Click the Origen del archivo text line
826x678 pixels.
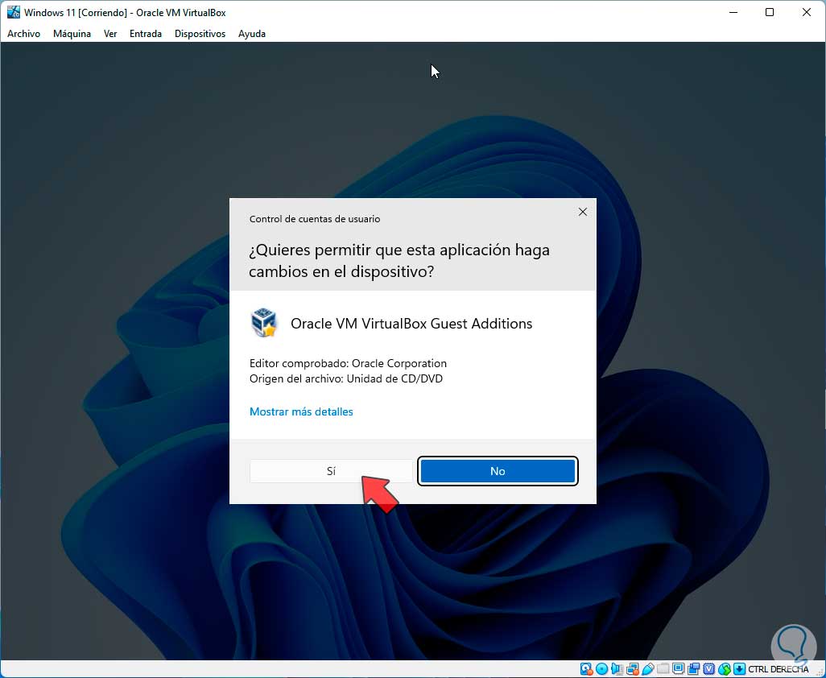(x=345, y=378)
